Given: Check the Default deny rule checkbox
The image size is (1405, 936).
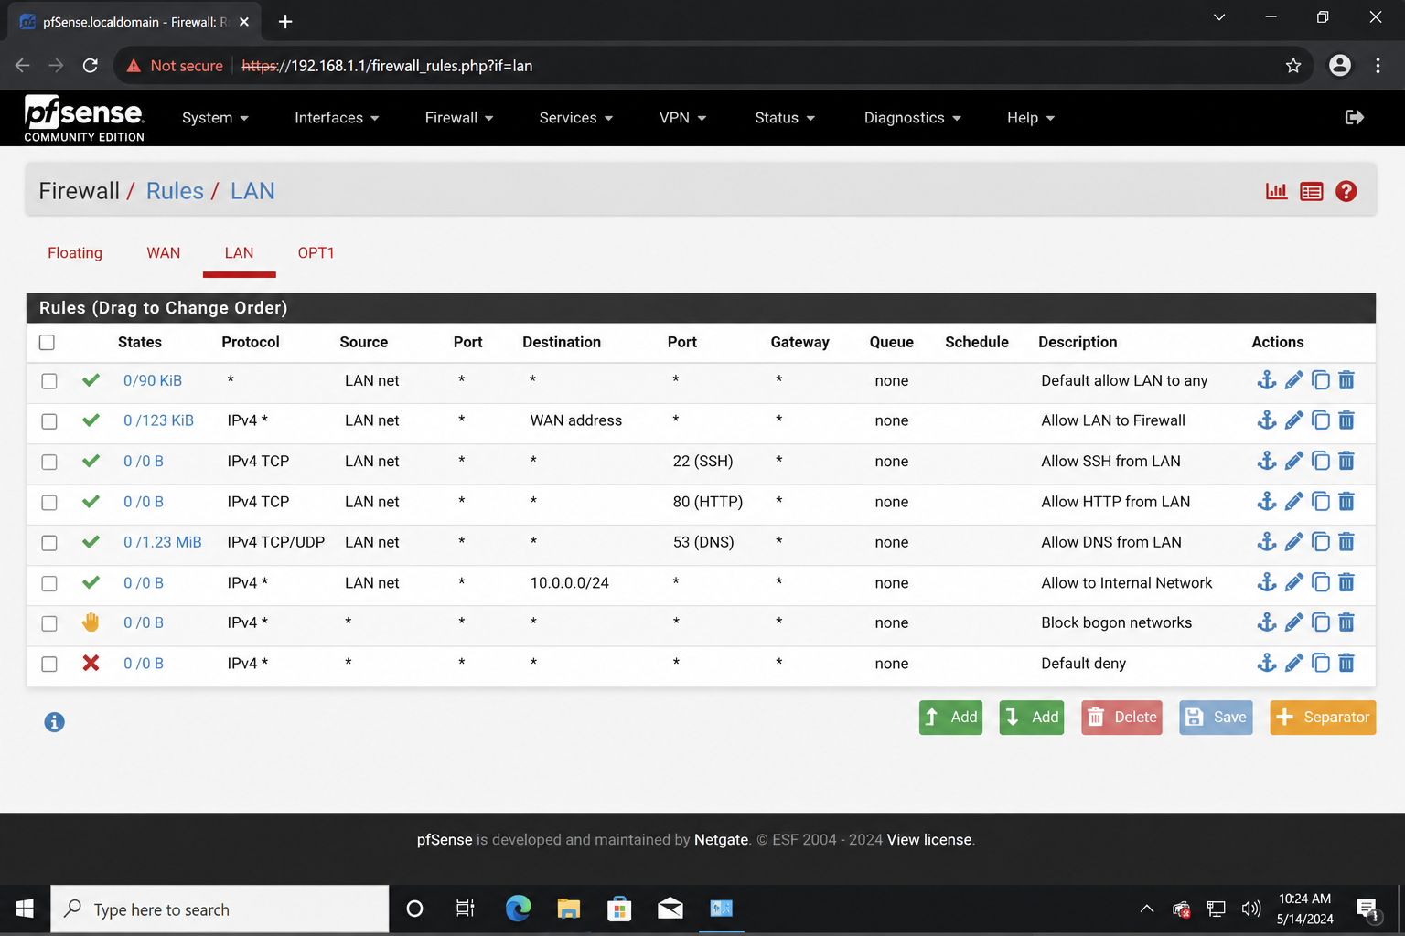Looking at the screenshot, I should [x=49, y=665].
